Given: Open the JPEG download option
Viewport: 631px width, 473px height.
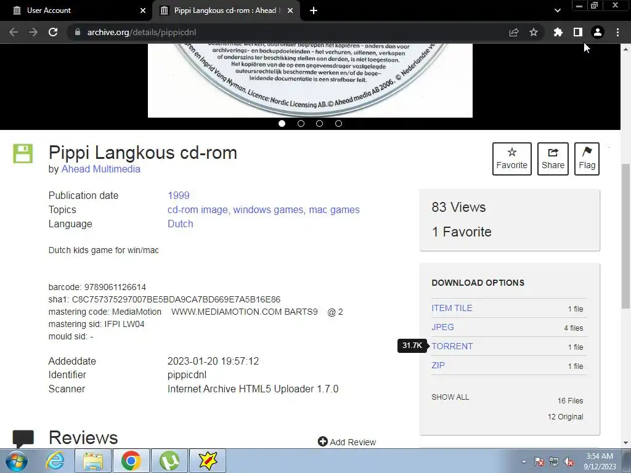Looking at the screenshot, I should click(x=442, y=327).
